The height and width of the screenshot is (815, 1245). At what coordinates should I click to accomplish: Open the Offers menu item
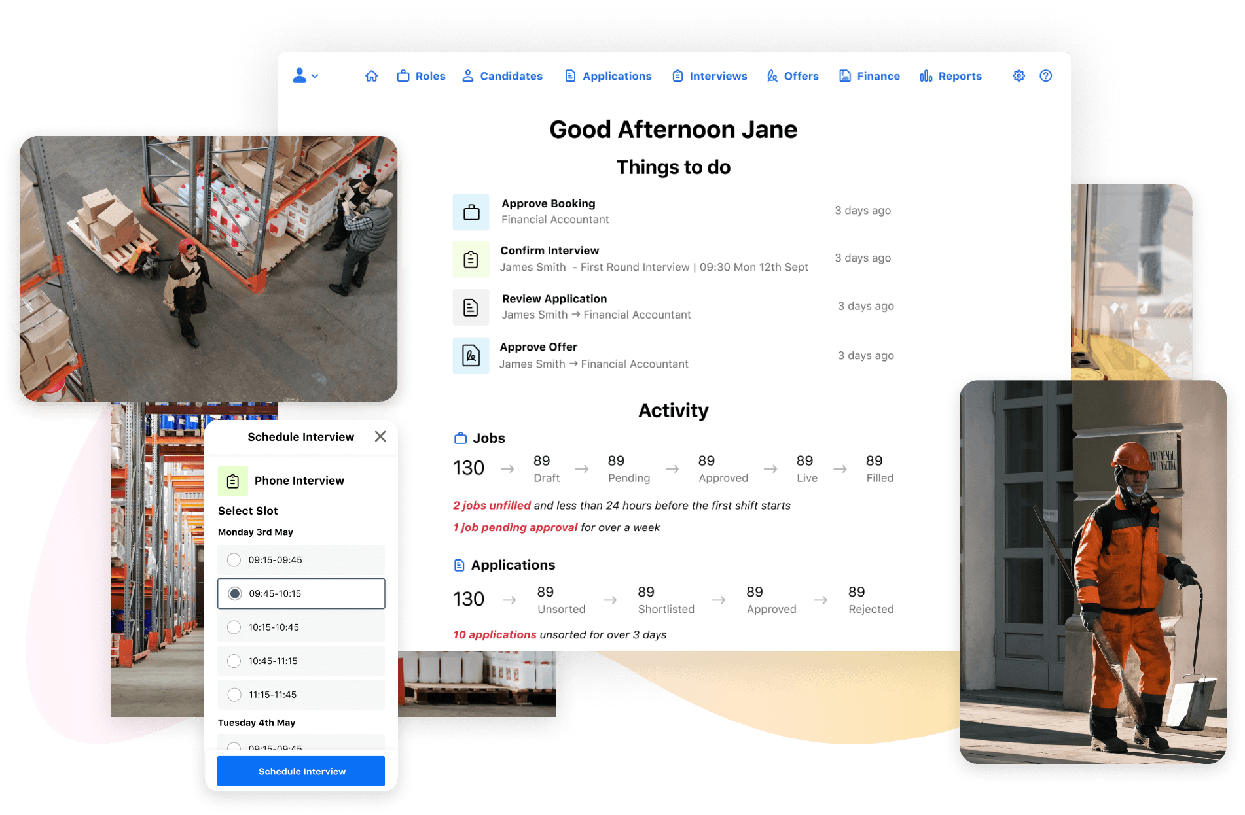(793, 76)
